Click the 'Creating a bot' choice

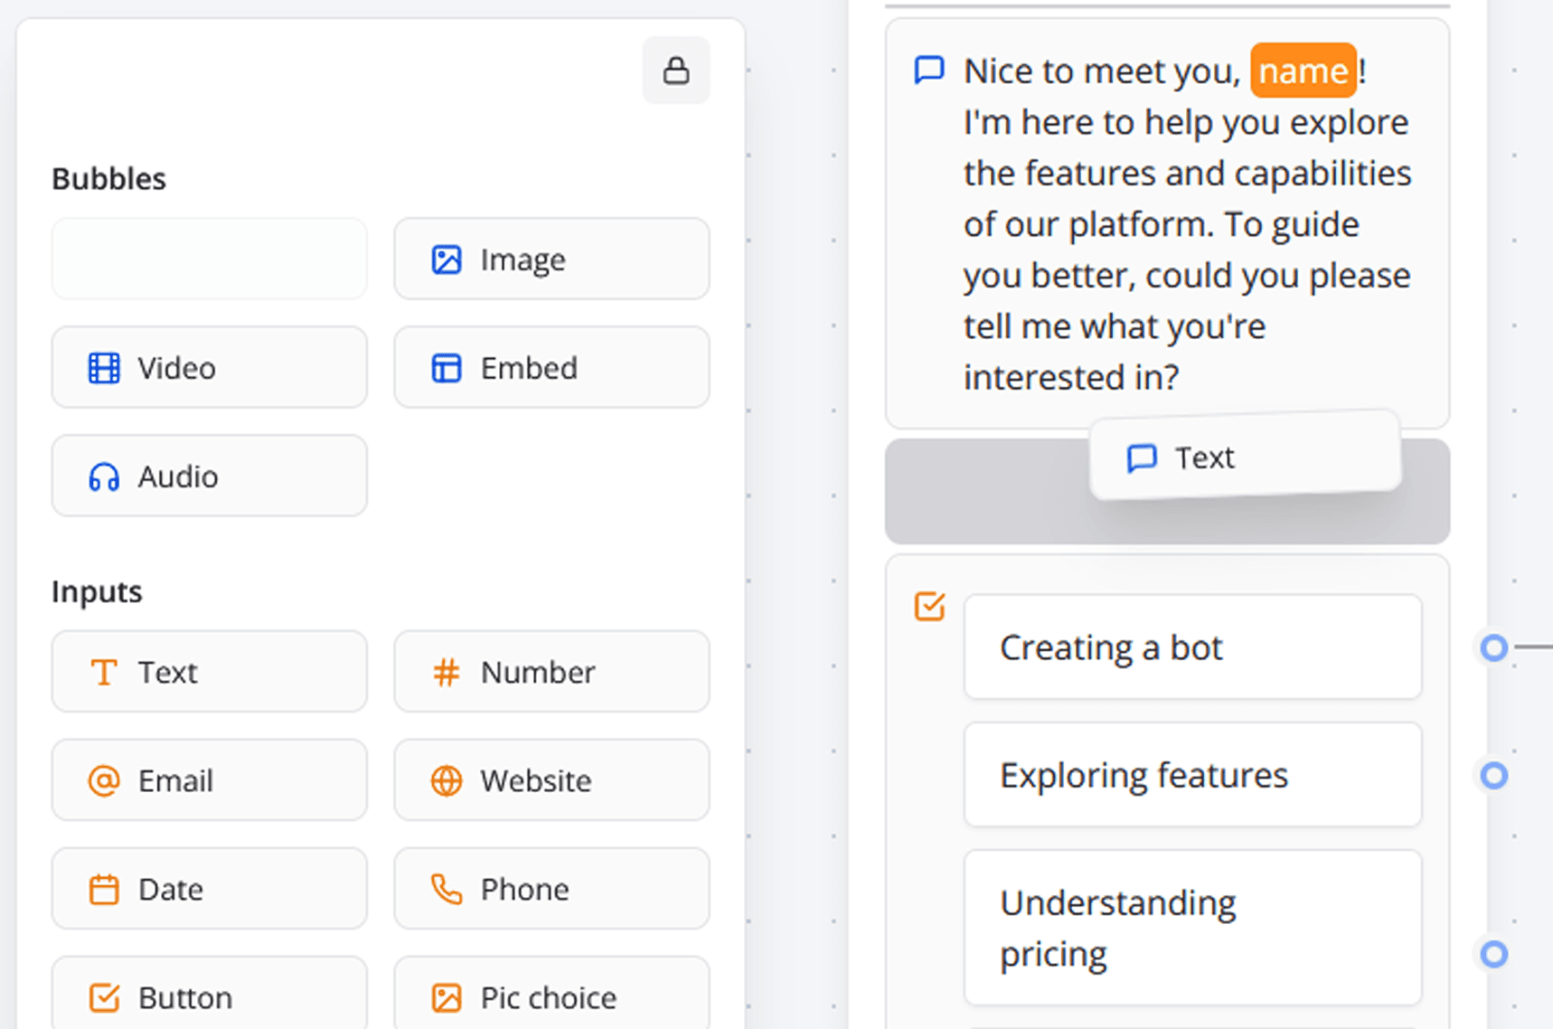click(1191, 647)
